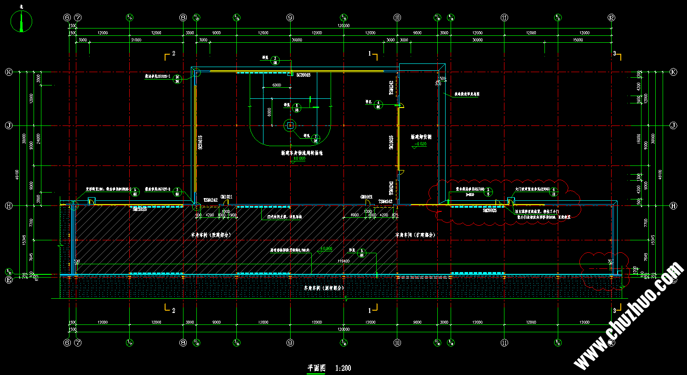Toggle grid axis bubble 12 at top right
Screen dimensions: 687x375
click(612, 18)
